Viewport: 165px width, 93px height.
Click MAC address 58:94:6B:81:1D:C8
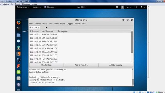coord(49,38)
